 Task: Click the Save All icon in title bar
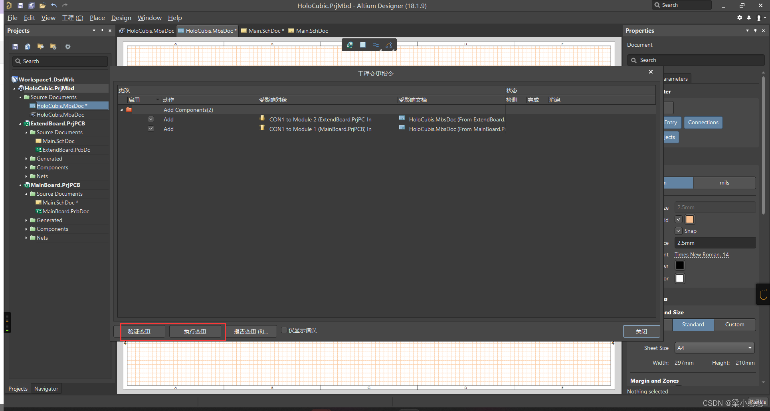coord(31,5)
